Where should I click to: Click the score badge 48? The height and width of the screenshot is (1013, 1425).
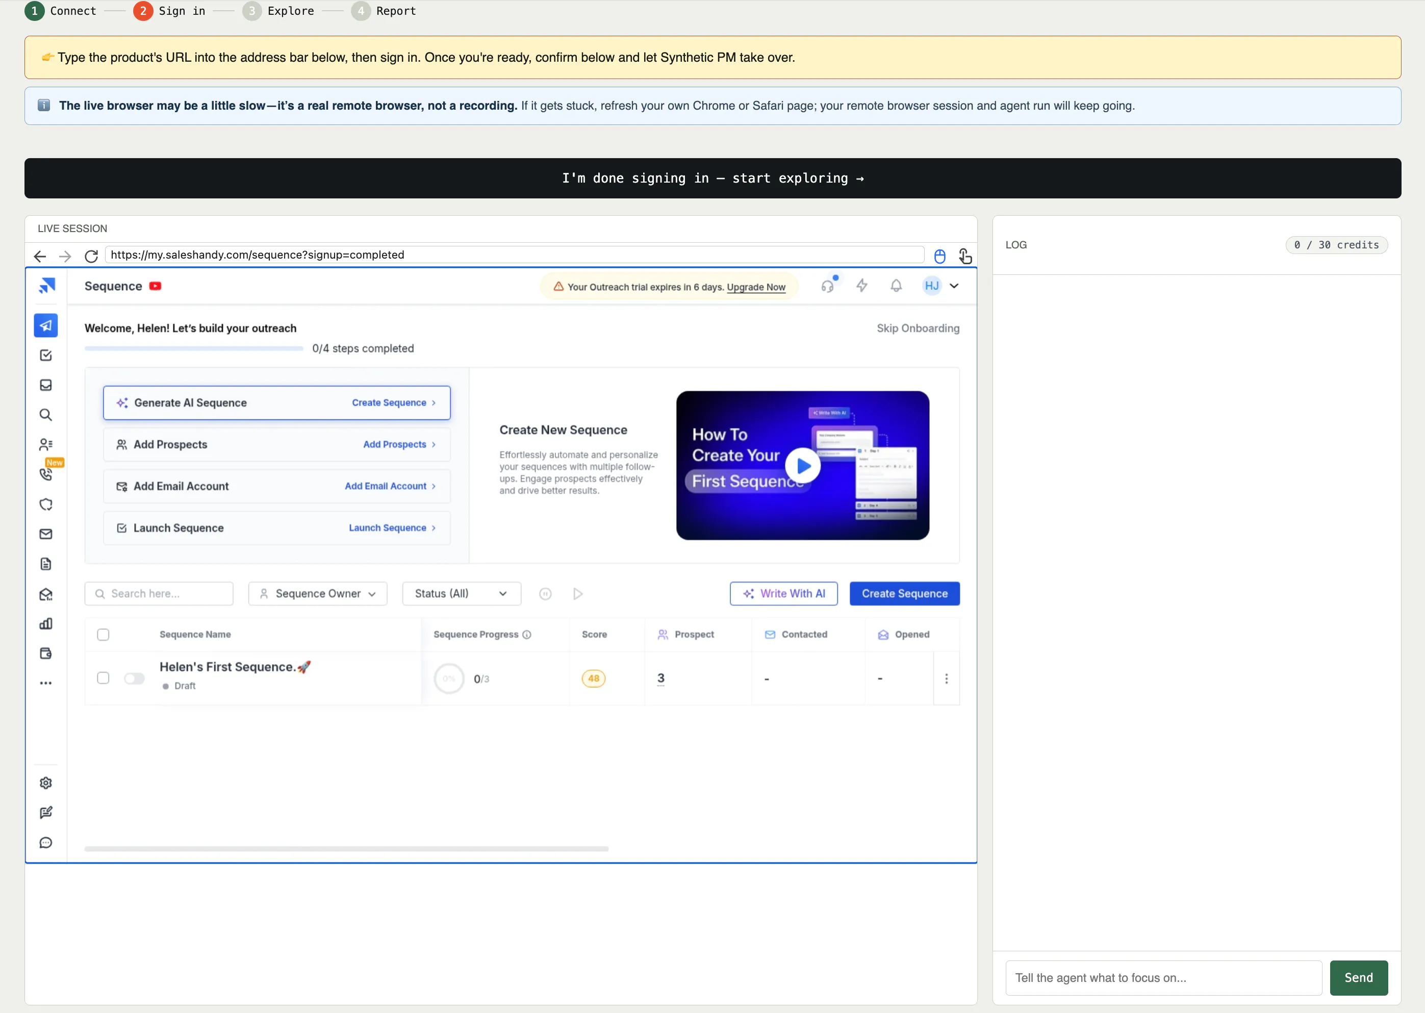point(593,679)
